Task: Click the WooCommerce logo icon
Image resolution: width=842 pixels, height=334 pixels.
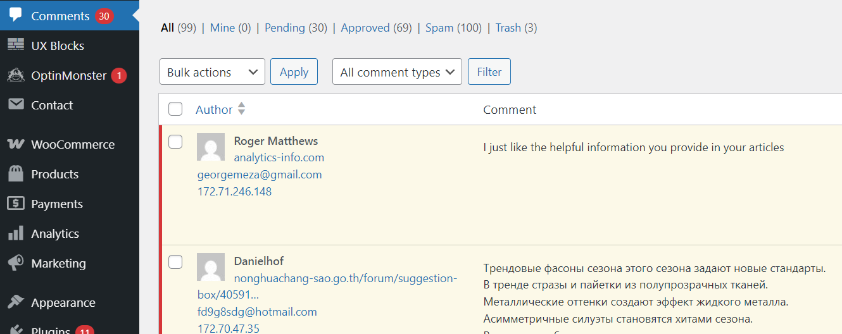Action: coord(16,144)
